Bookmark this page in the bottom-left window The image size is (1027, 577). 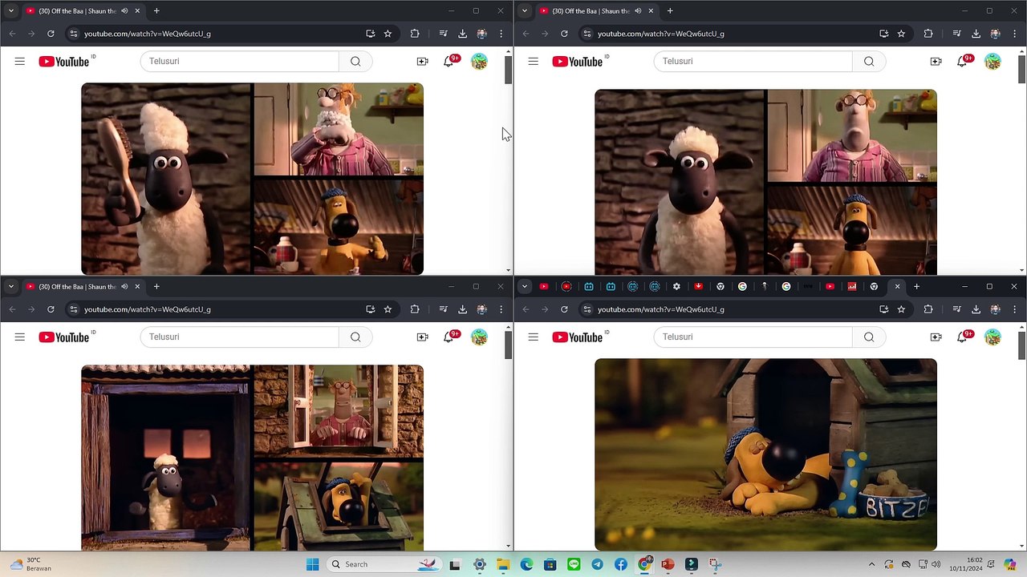[x=388, y=309]
